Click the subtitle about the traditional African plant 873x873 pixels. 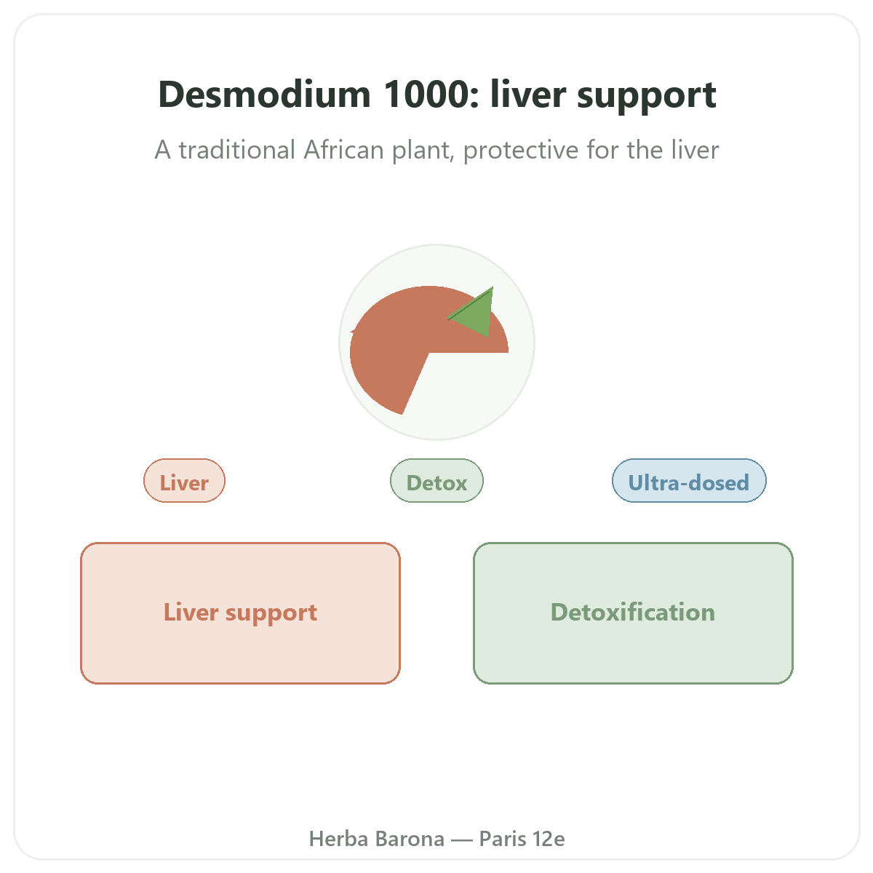coord(437,150)
